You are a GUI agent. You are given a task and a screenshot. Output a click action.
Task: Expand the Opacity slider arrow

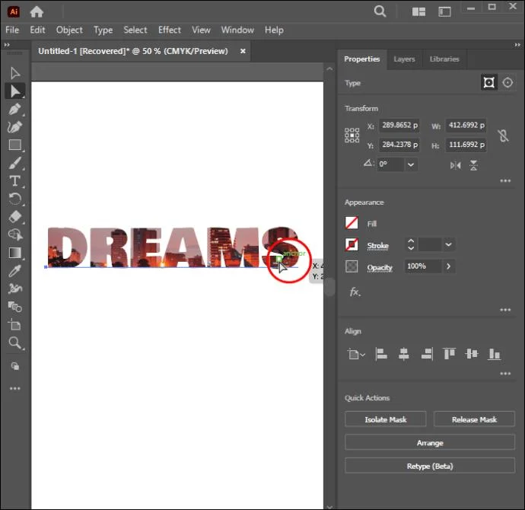pyautogui.click(x=448, y=266)
